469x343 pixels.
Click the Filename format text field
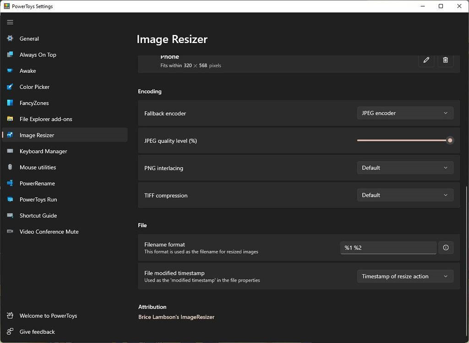(x=388, y=248)
